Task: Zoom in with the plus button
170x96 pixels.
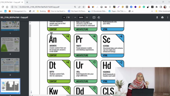Action: [87, 17]
